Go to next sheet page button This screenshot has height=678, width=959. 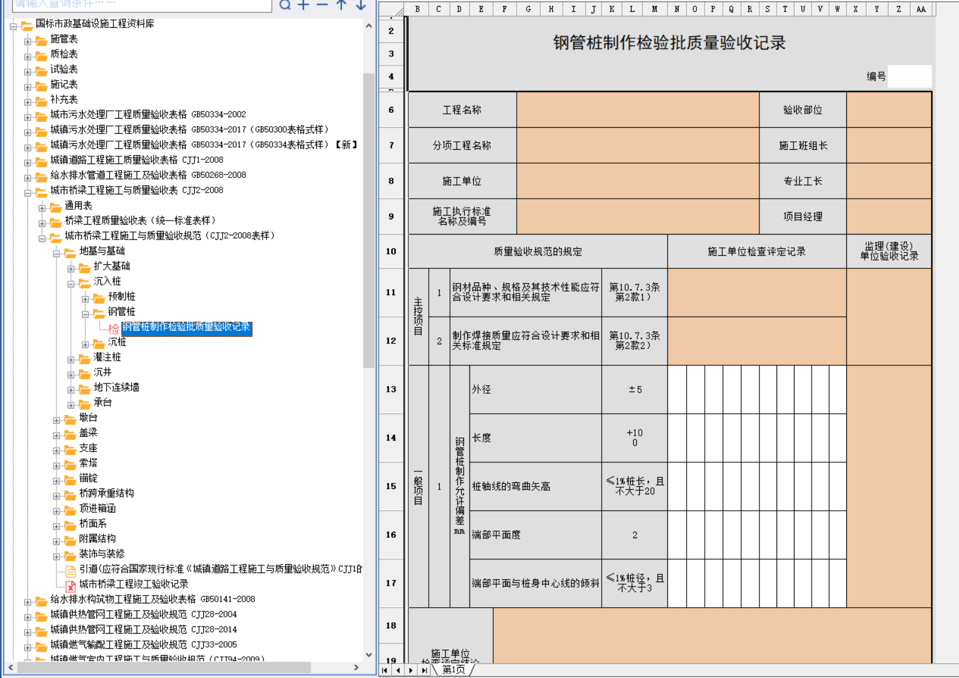[411, 670]
